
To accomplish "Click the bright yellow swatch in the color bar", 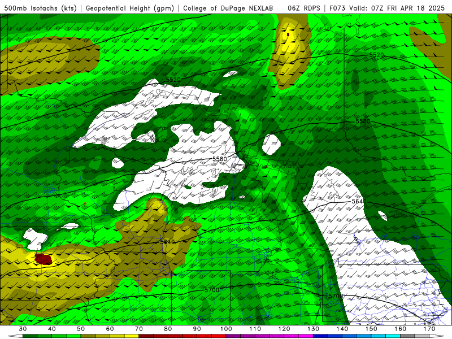I will (132, 335).
